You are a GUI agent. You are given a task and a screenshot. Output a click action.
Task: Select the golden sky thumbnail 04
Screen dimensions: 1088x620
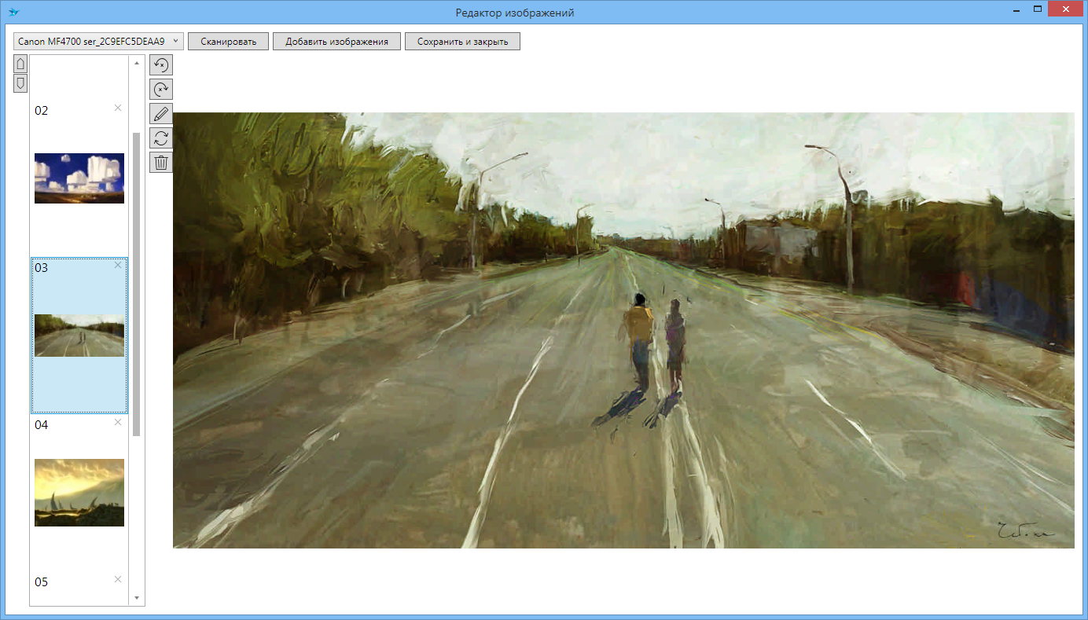tap(79, 493)
